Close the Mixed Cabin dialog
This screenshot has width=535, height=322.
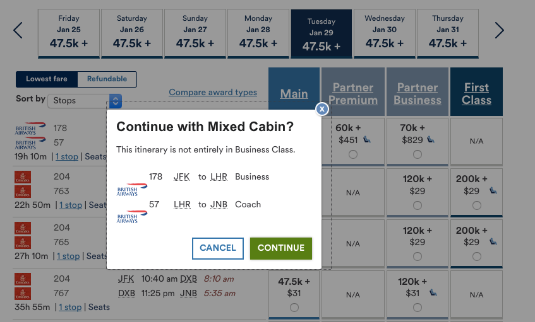coord(322,109)
